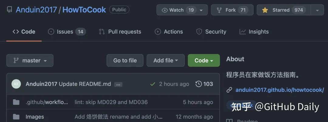
Task: Open the Add 烙饼做法 commit message
Action: [x=119, y=117]
